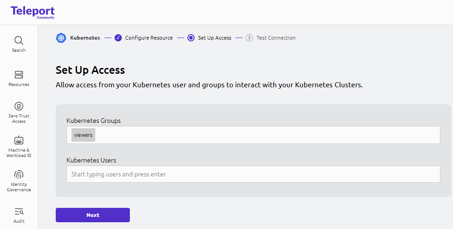Click the Kubernetes breadcrumb label
The image size is (453, 229).
[x=85, y=38]
